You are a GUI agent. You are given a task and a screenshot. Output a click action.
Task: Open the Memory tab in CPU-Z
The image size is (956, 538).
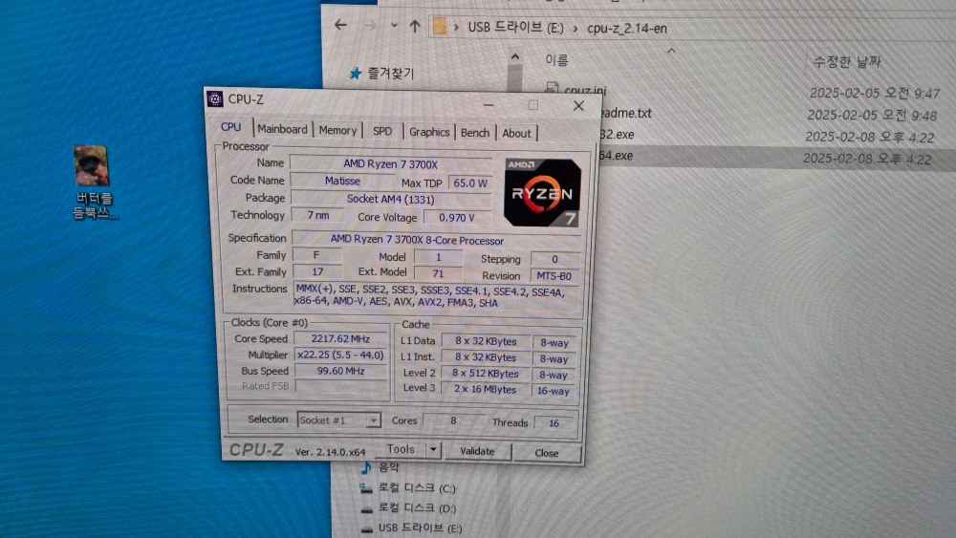click(x=337, y=130)
